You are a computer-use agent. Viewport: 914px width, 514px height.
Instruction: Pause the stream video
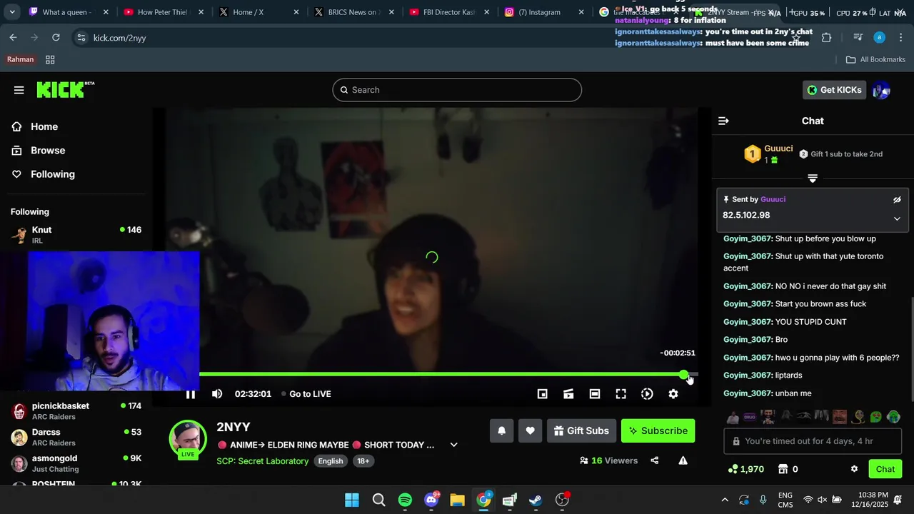(x=191, y=394)
